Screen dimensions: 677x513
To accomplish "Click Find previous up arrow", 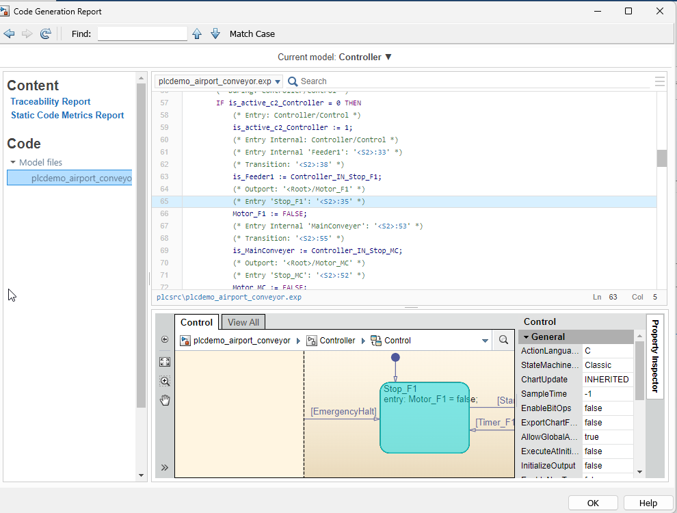I will pos(197,33).
